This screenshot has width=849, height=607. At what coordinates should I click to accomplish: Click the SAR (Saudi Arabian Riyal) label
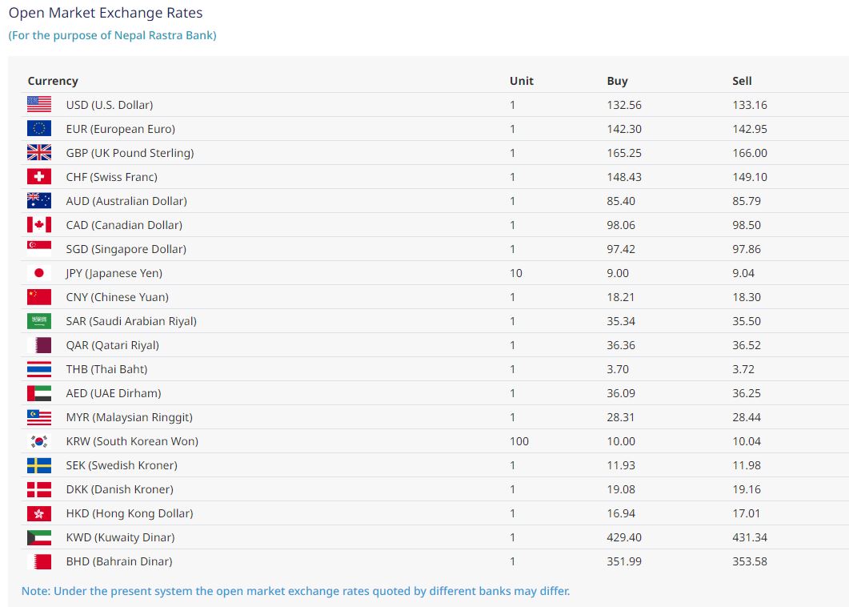tap(131, 321)
